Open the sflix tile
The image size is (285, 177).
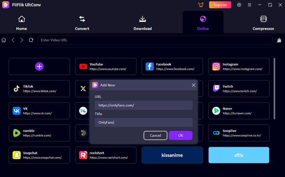point(239,155)
